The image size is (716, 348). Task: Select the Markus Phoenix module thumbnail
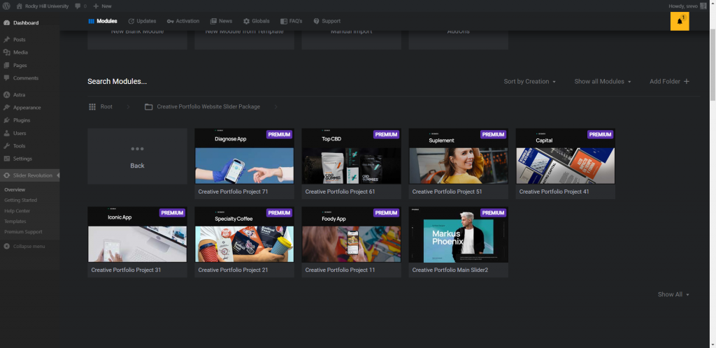click(x=459, y=234)
